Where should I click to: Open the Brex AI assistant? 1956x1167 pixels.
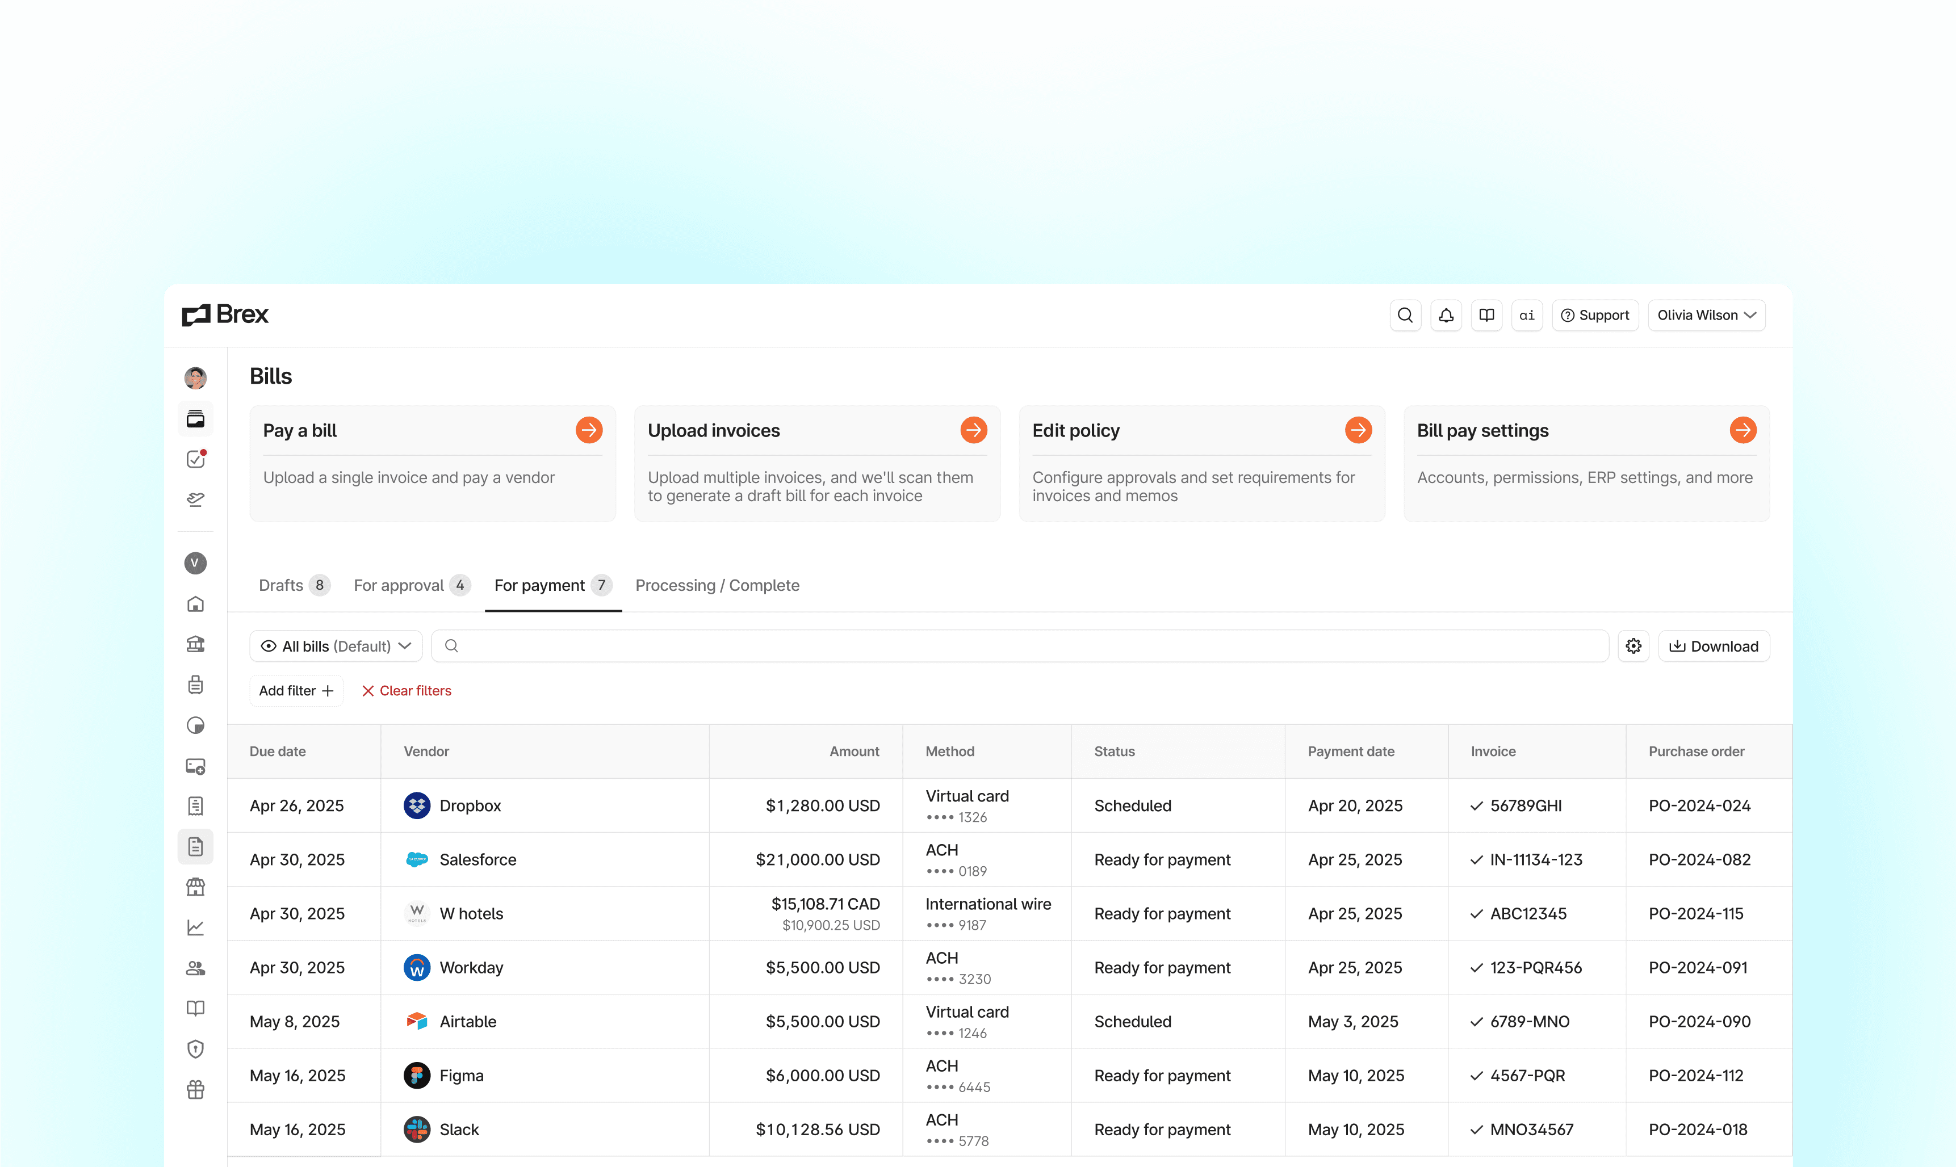[1527, 314]
